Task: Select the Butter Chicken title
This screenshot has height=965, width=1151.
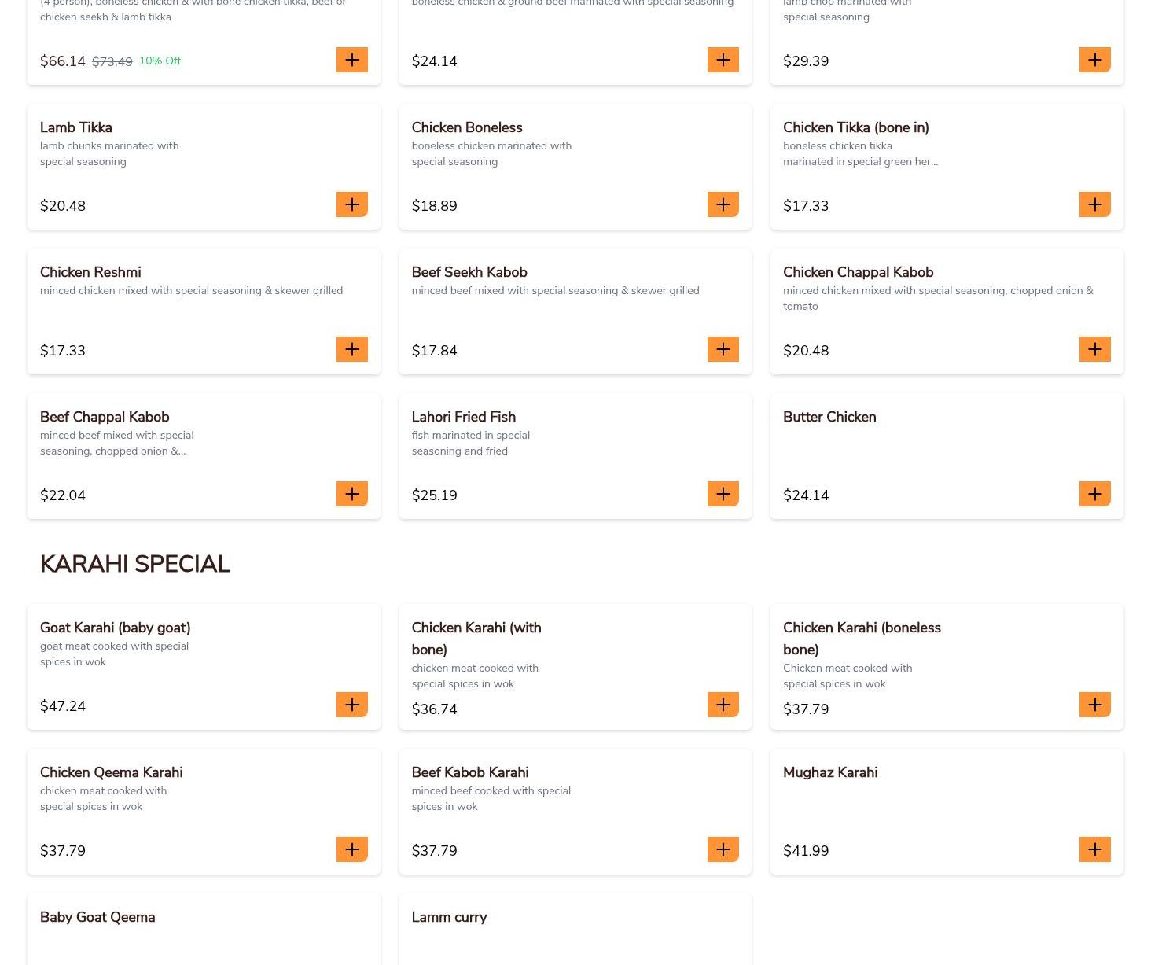Action: [x=829, y=417]
